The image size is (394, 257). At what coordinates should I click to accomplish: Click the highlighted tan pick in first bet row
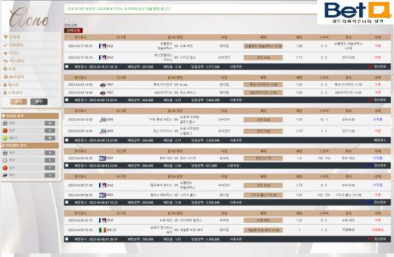263,46
